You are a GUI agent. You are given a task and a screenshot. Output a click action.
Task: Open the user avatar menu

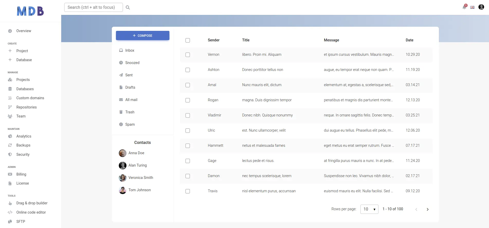481,7
